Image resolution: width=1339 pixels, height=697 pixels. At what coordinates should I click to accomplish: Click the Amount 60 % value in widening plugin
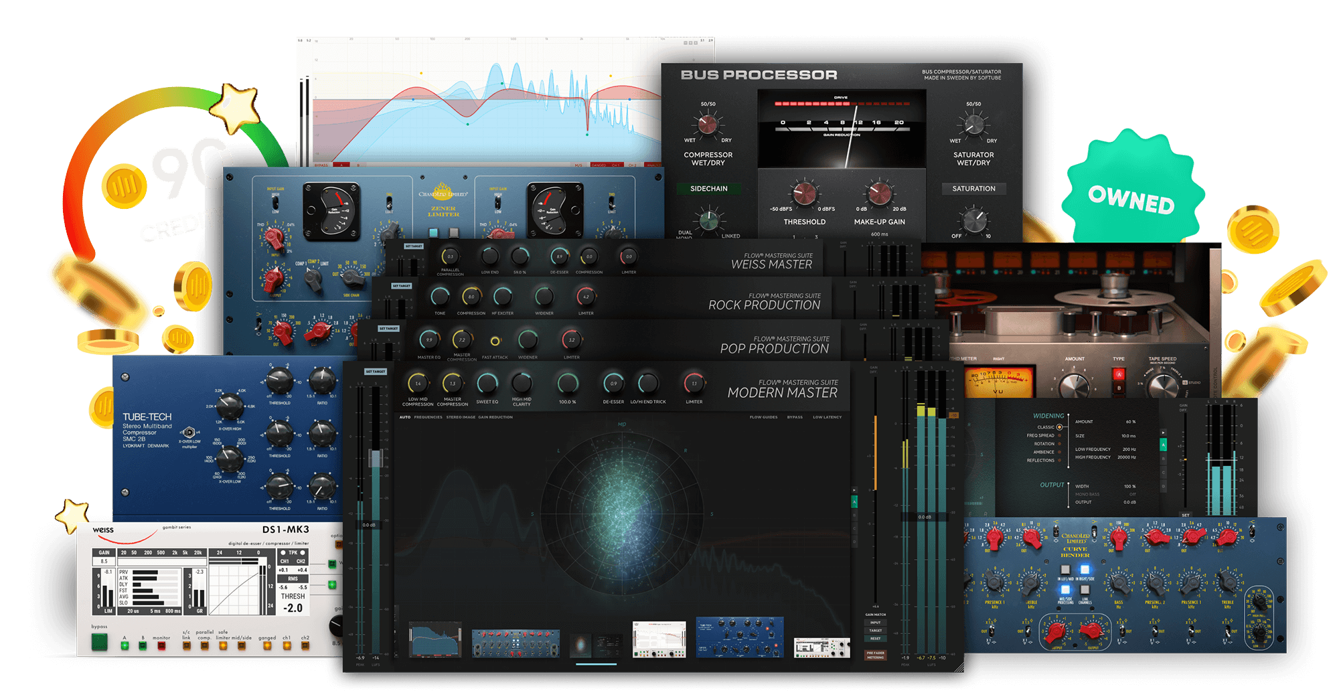[x=1130, y=422]
